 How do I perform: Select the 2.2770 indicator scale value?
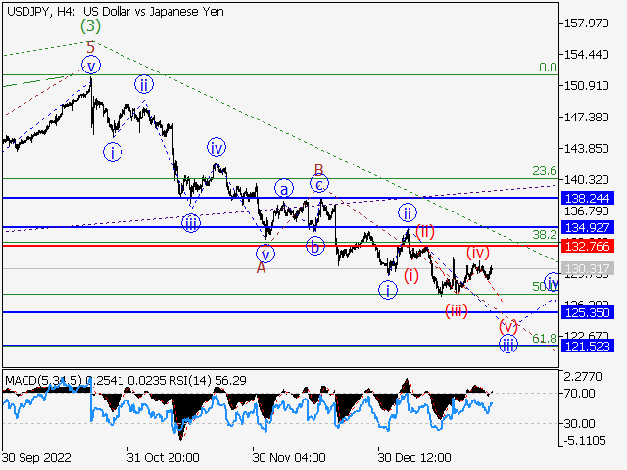tap(583, 376)
